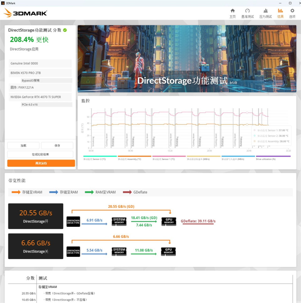Open the 选项 options tab
Screen dimensions: 301x303
tap(292, 13)
